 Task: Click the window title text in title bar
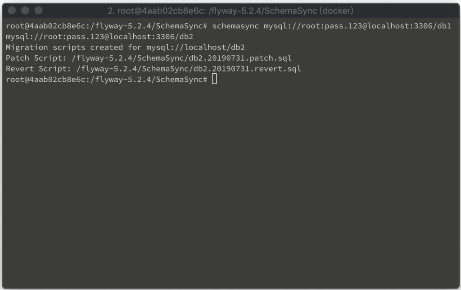[230, 11]
